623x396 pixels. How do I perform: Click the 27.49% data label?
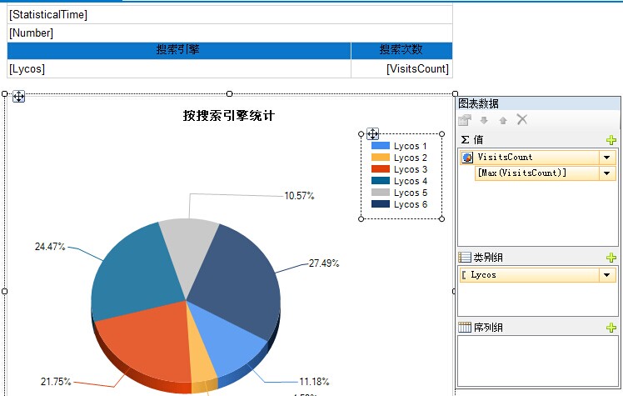(324, 263)
